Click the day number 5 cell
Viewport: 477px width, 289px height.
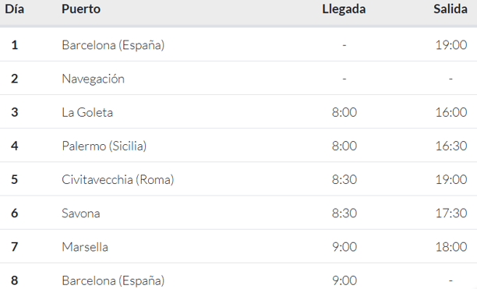[14, 180]
